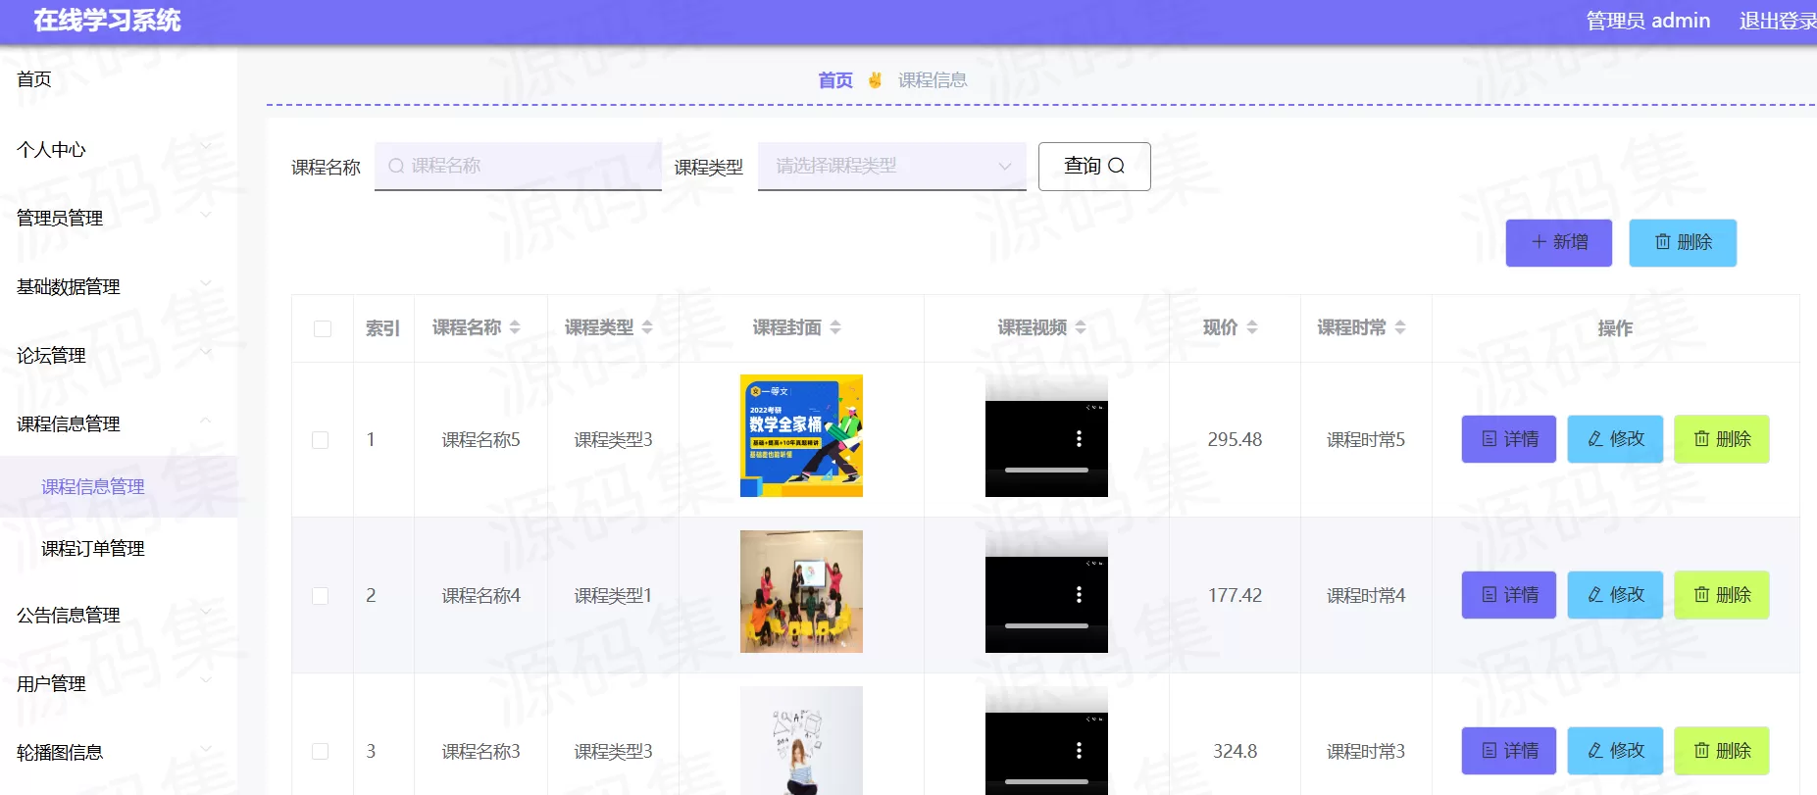Screen dimensions: 1817x795
Task: Open the 数学全家桶 cover thumbnail
Action: click(x=801, y=436)
